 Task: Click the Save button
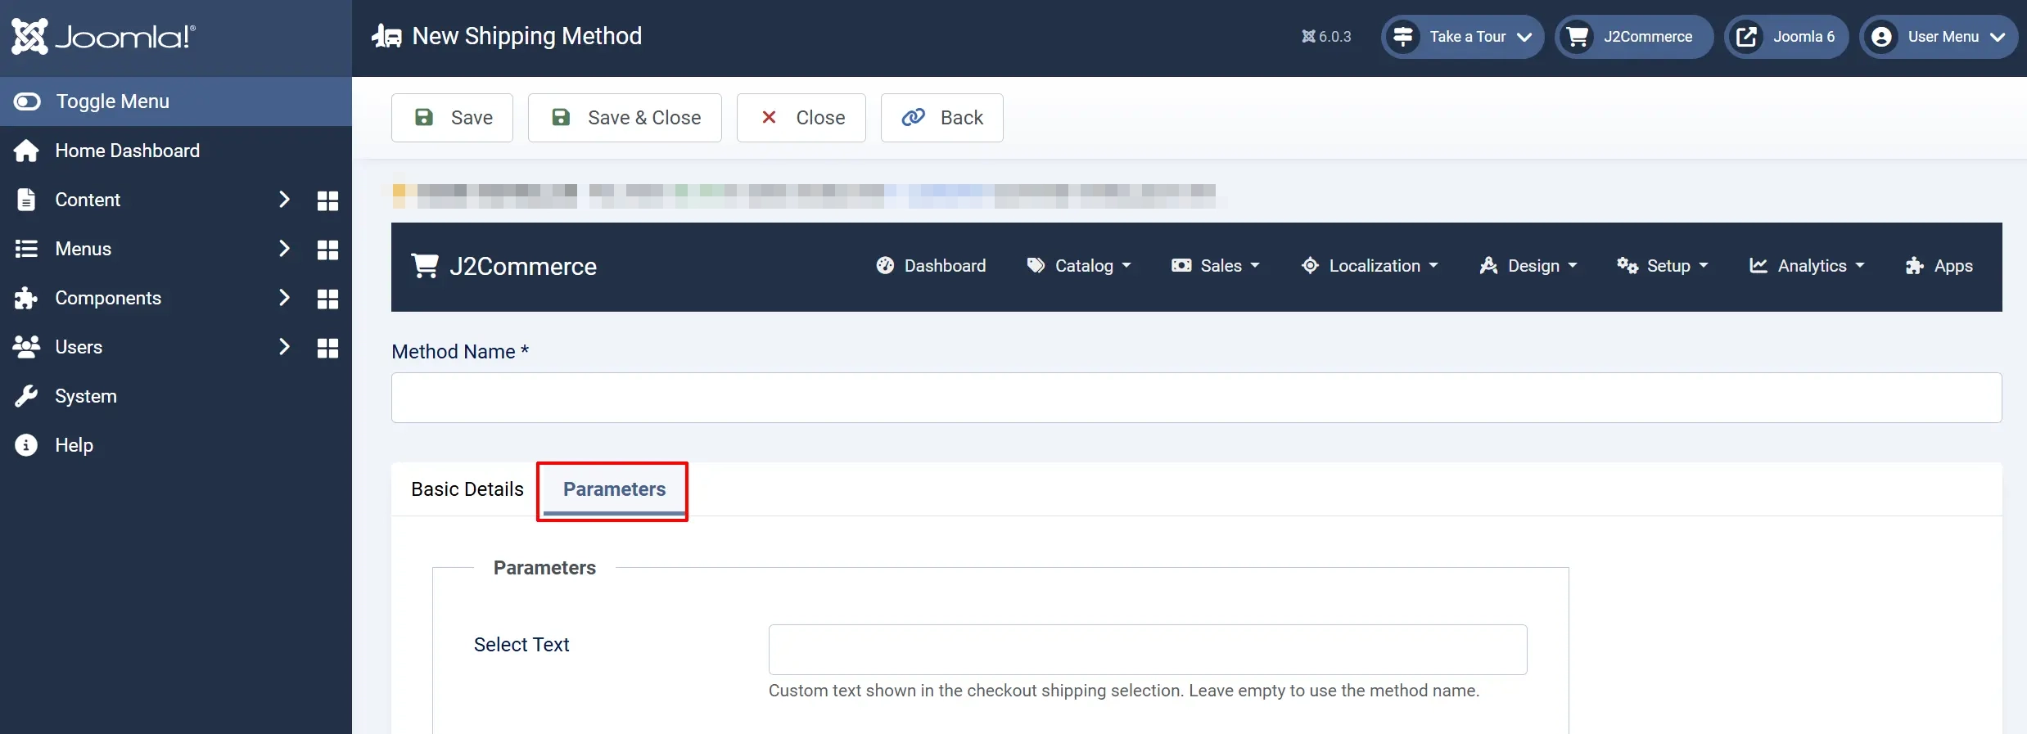point(452,118)
